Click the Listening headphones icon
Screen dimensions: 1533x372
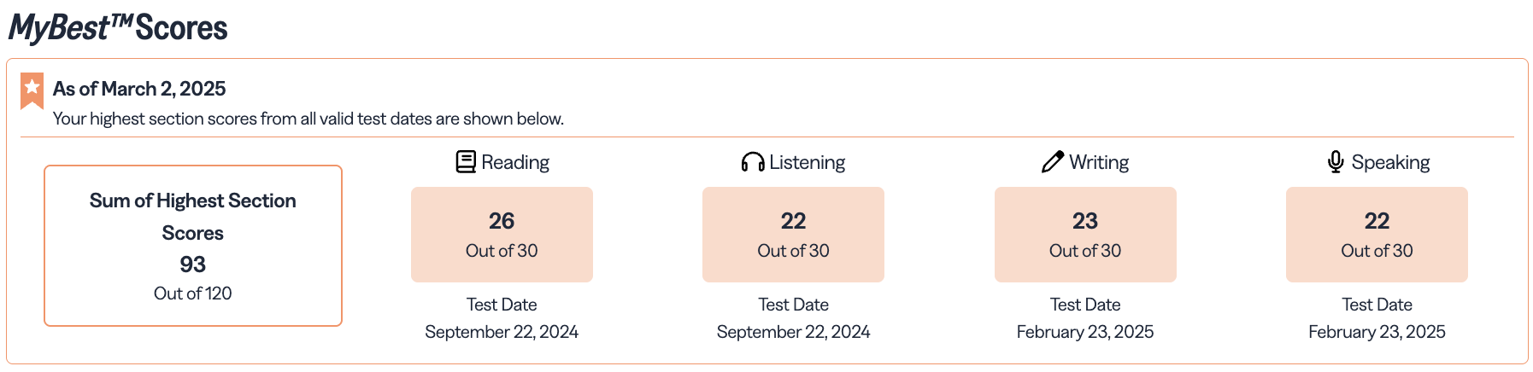tap(752, 162)
